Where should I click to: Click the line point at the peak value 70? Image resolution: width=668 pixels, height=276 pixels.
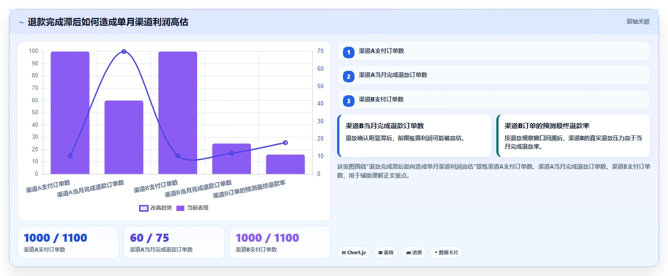pyautogui.click(x=124, y=52)
